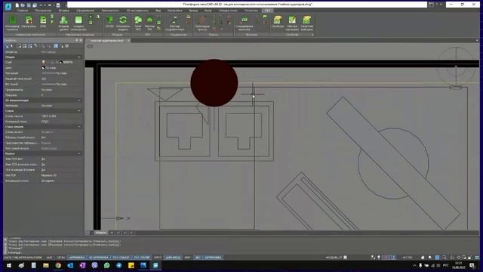
Task: Open Chrome from the Windows taskbar
Action: [58, 265]
